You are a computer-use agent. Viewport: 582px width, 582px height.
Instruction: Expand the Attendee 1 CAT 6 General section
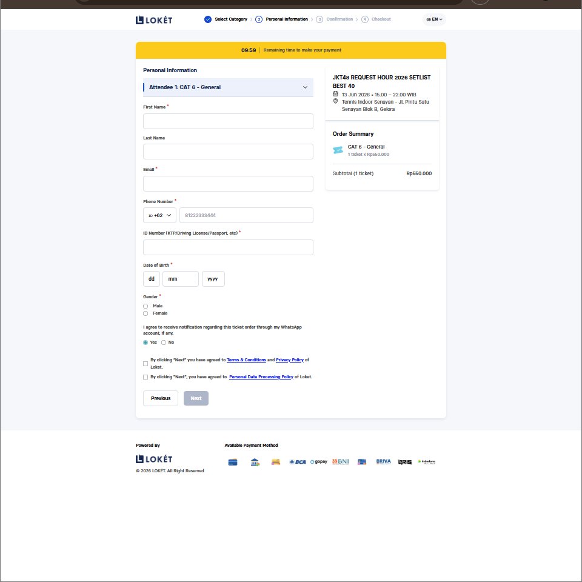(228, 87)
